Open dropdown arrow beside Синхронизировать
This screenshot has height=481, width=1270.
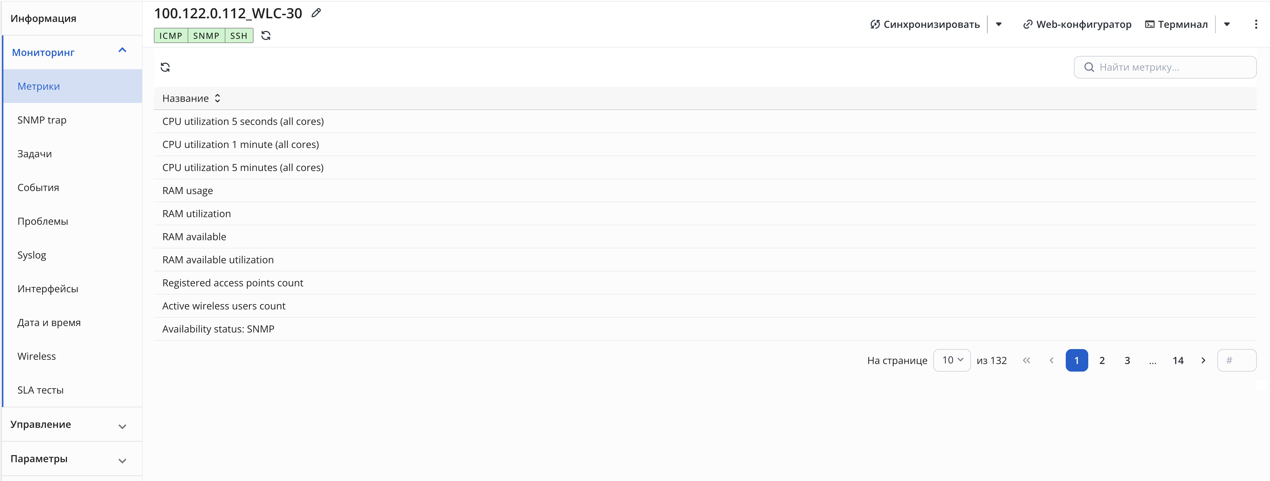(998, 24)
